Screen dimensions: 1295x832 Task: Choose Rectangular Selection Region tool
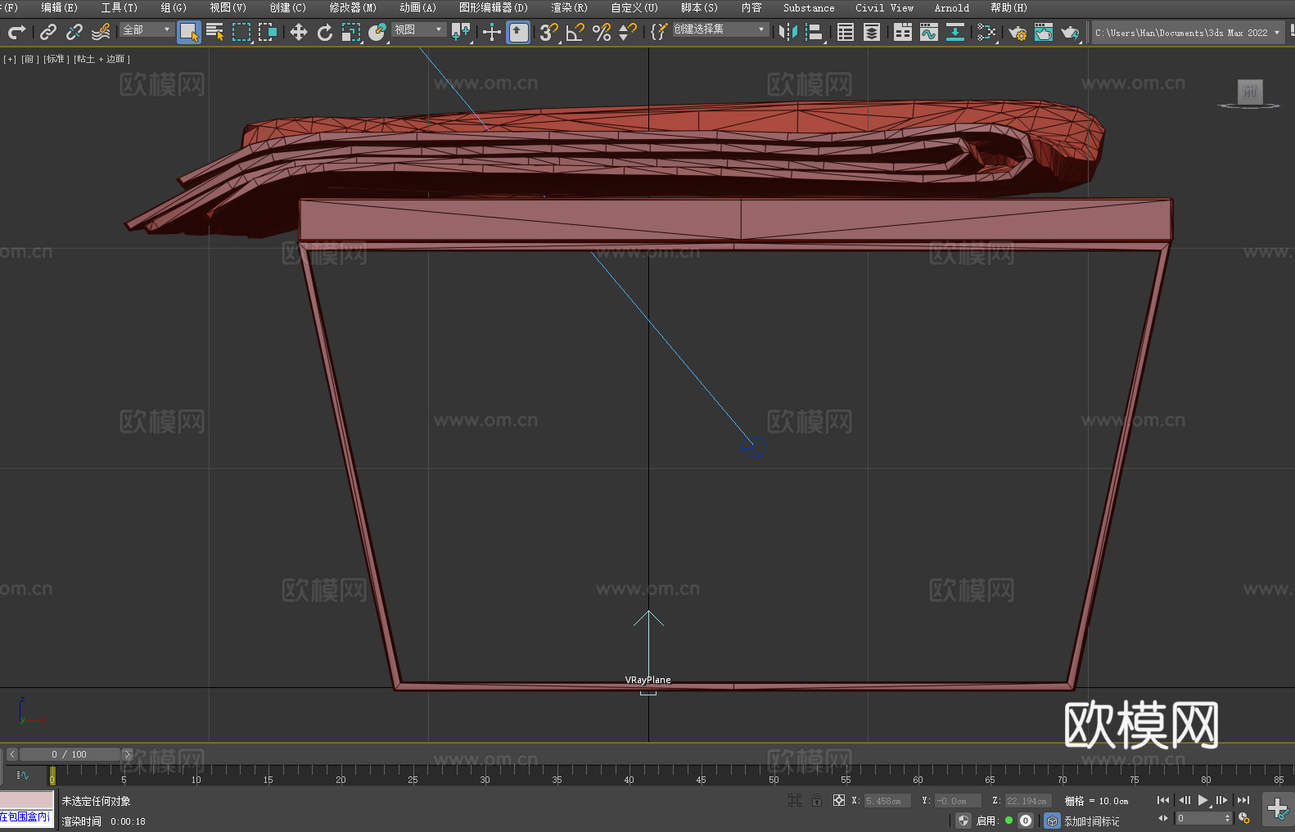tap(241, 32)
